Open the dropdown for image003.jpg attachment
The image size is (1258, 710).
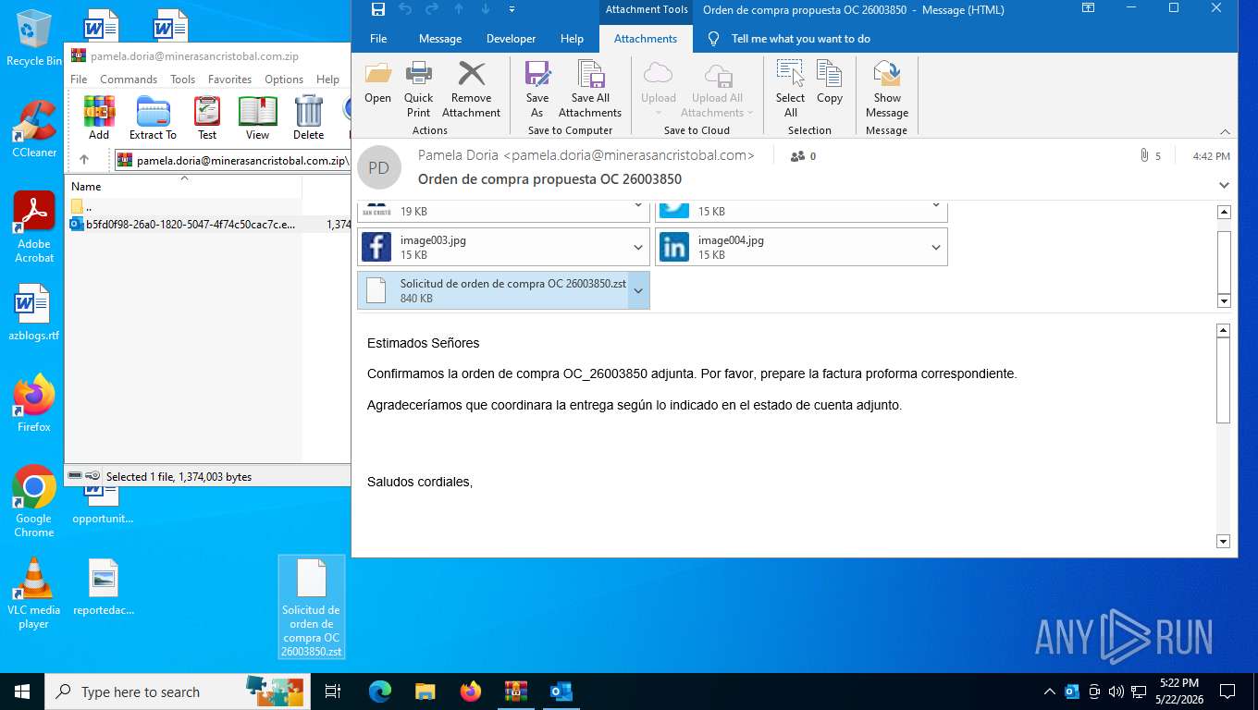click(638, 247)
